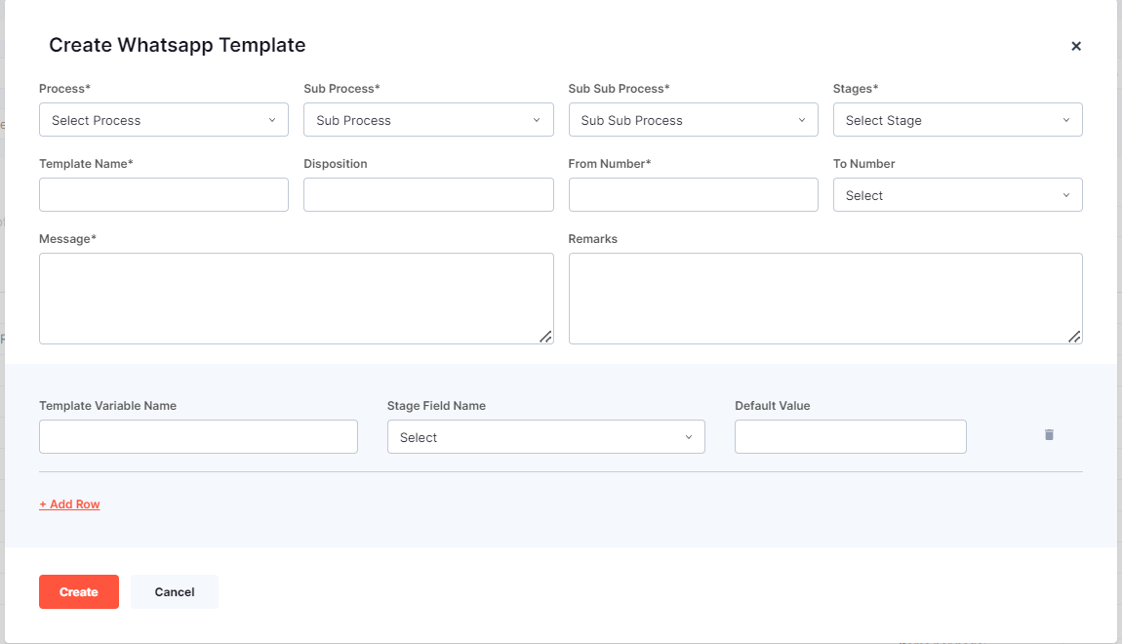Viewport: 1122px width, 644px height.
Task: Click the Template Variable Name field
Action: coord(198,436)
